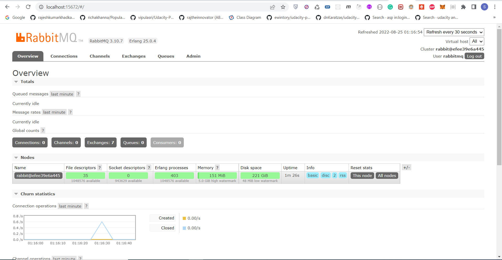Click the ABP ad blocker extension icon
This screenshot has width=502, height=260.
432,7
